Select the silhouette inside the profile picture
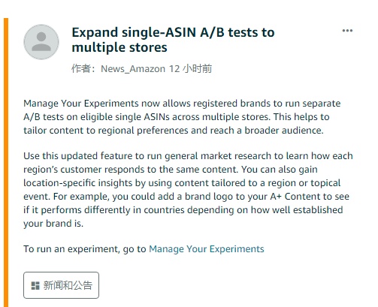378x307 pixels. [41, 42]
